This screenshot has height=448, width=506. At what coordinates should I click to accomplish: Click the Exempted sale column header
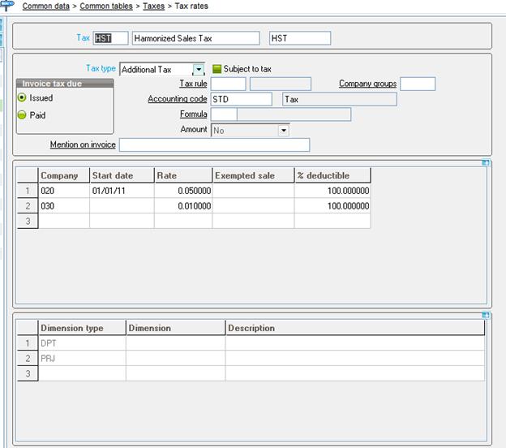coord(253,175)
